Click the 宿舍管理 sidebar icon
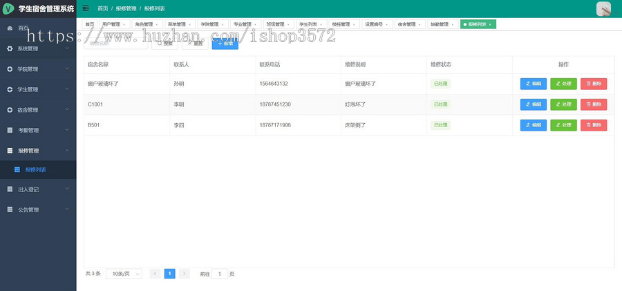The image size is (622, 291). coord(10,110)
